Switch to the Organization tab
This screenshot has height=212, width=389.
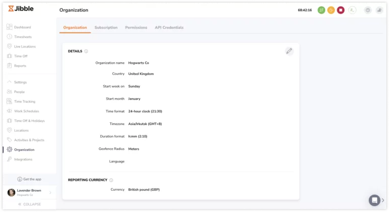pyautogui.click(x=75, y=27)
